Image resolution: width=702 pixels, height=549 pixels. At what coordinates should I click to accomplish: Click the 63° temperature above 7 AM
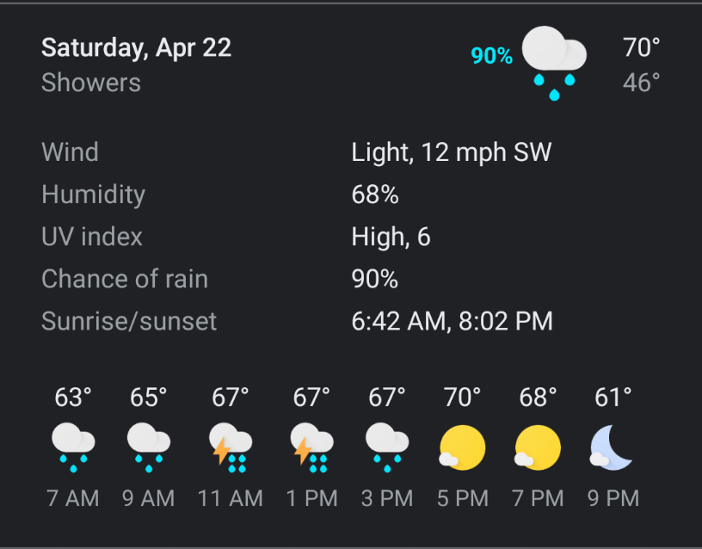[x=73, y=398]
